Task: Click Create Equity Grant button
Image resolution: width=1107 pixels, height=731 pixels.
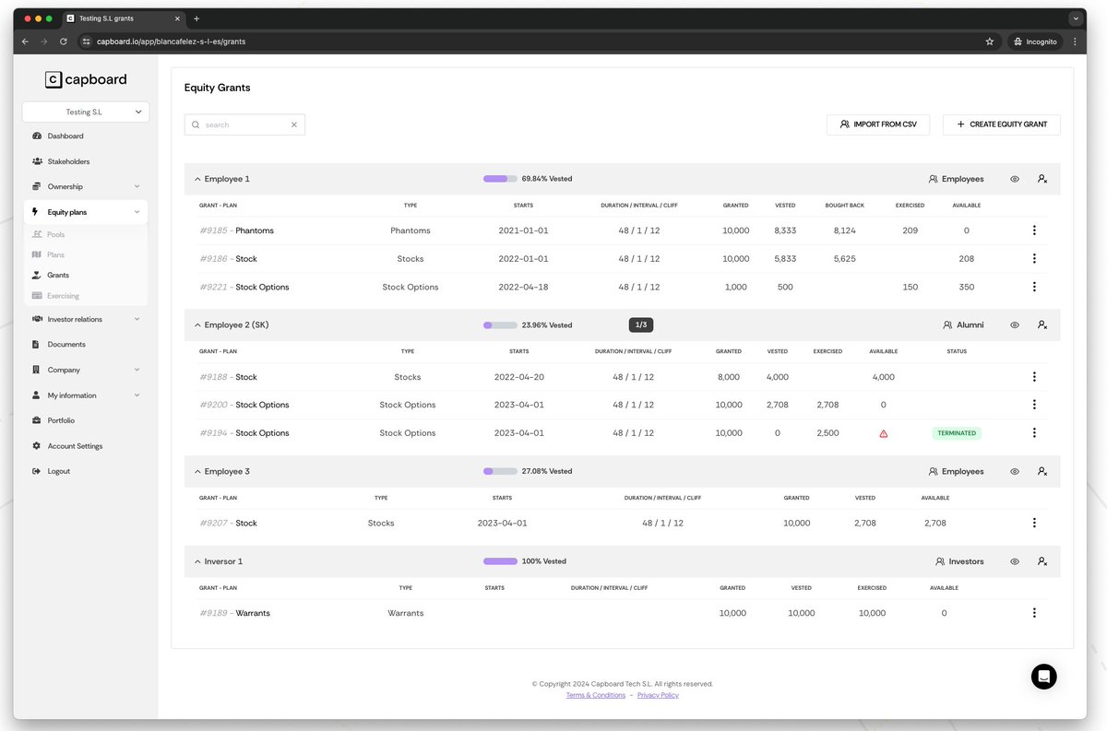Action: (1001, 124)
